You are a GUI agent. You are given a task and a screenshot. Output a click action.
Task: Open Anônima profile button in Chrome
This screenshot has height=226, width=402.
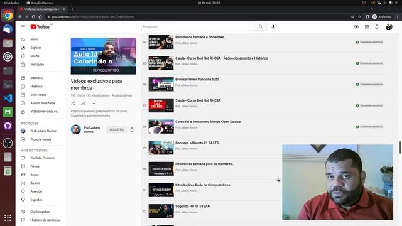382,17
